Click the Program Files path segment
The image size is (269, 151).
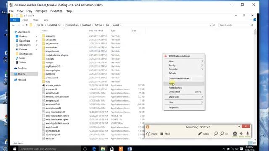(x=72, y=25)
